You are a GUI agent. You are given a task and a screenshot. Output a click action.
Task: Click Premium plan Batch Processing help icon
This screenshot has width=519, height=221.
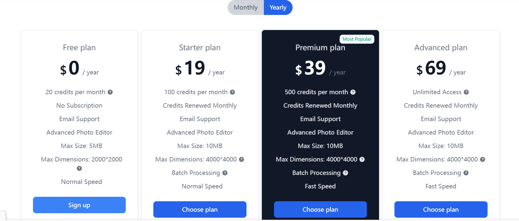(x=346, y=173)
